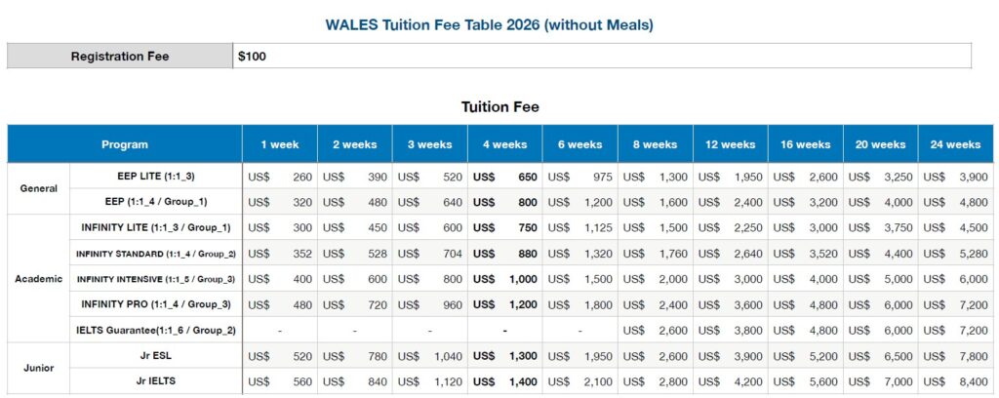The width and height of the screenshot is (999, 398).
Task: Select the 4 weeks column header
Action: (504, 144)
